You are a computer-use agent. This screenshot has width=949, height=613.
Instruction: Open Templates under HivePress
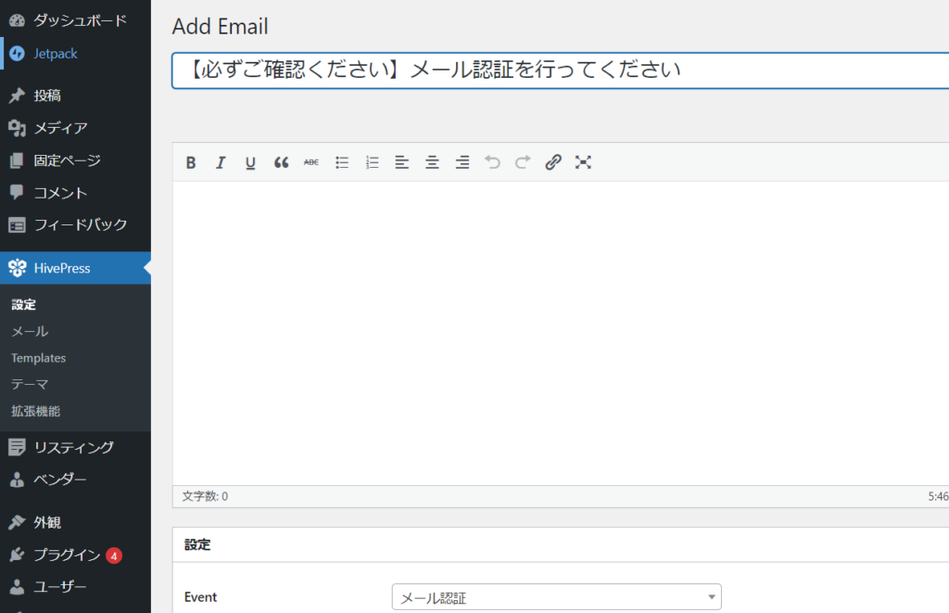38,358
